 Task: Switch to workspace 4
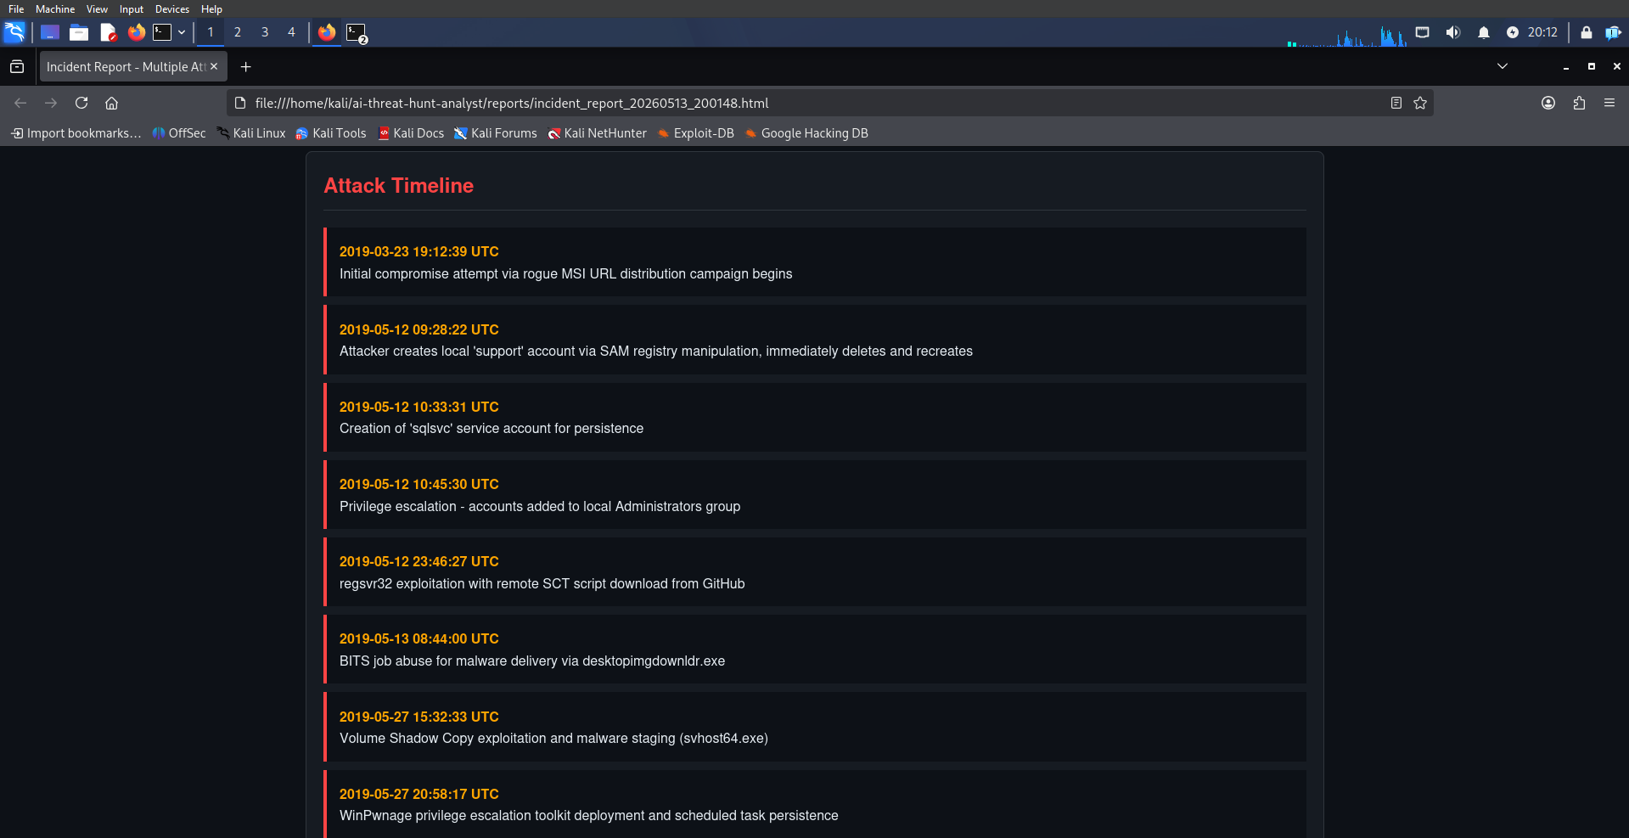tap(291, 32)
